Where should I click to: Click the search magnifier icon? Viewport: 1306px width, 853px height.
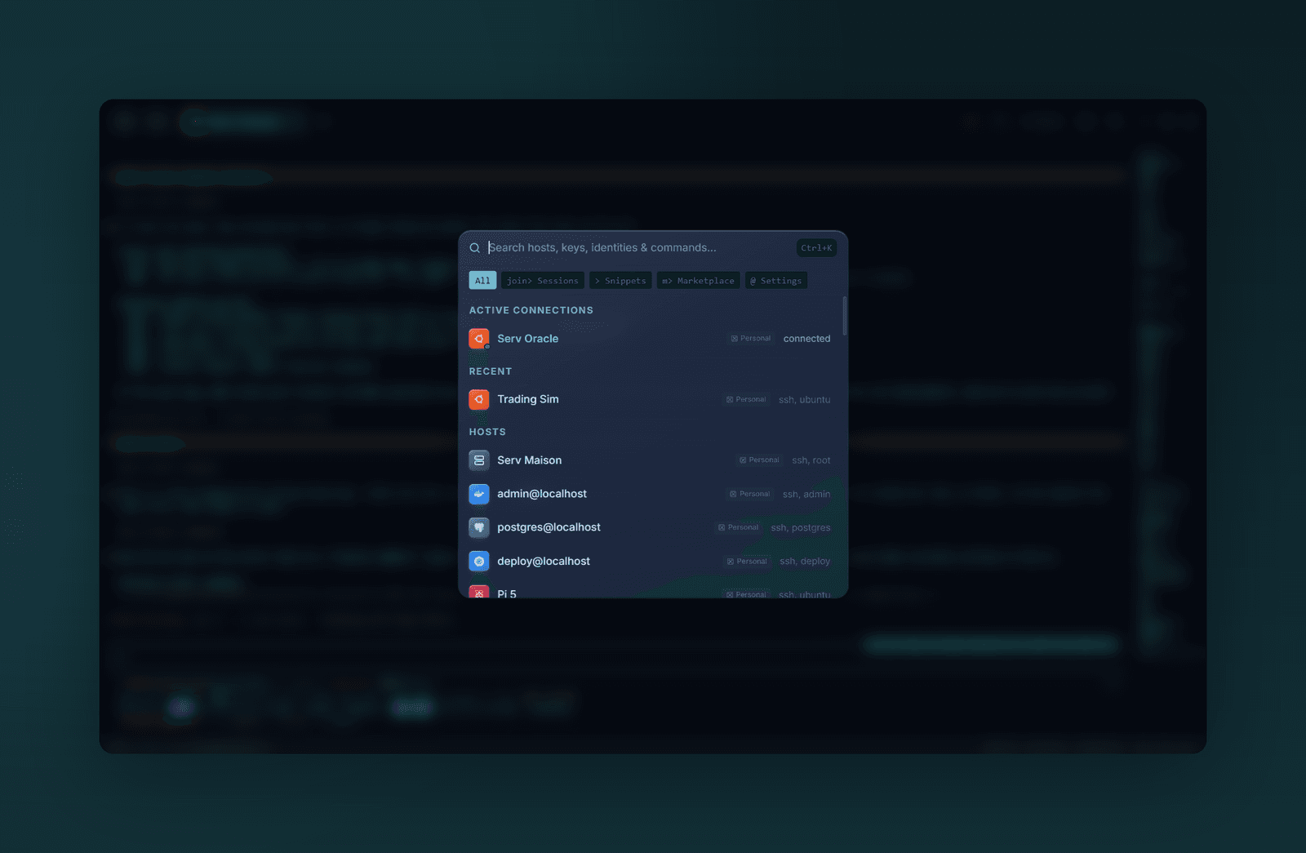(474, 248)
